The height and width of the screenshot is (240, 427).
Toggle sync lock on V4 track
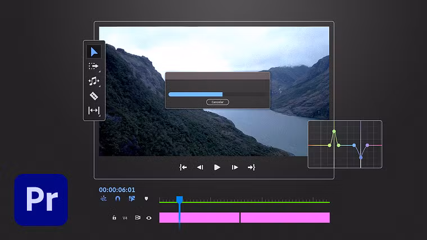coord(138,218)
